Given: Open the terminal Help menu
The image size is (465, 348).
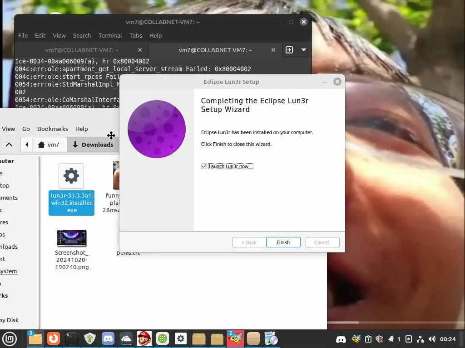Looking at the screenshot, I should [156, 35].
